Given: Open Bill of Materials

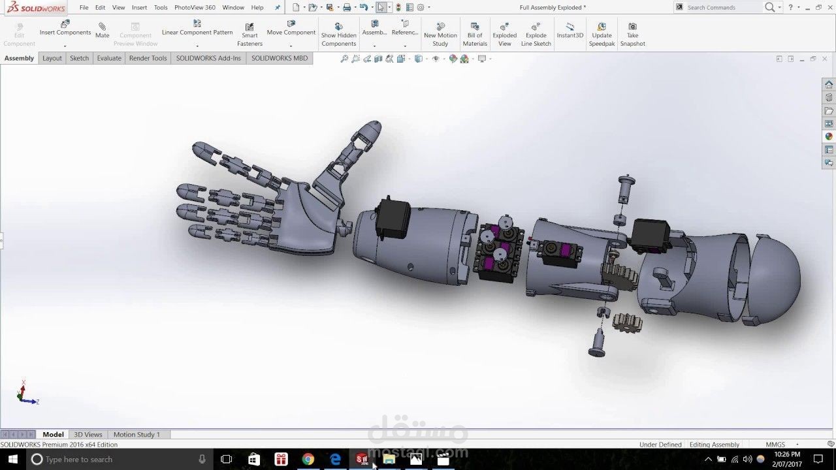Looking at the screenshot, I should [475, 35].
